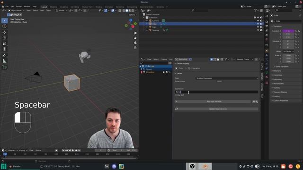Viewport: 303px width, 170px height.
Task: Open the Render menu
Action: tap(19, 7)
